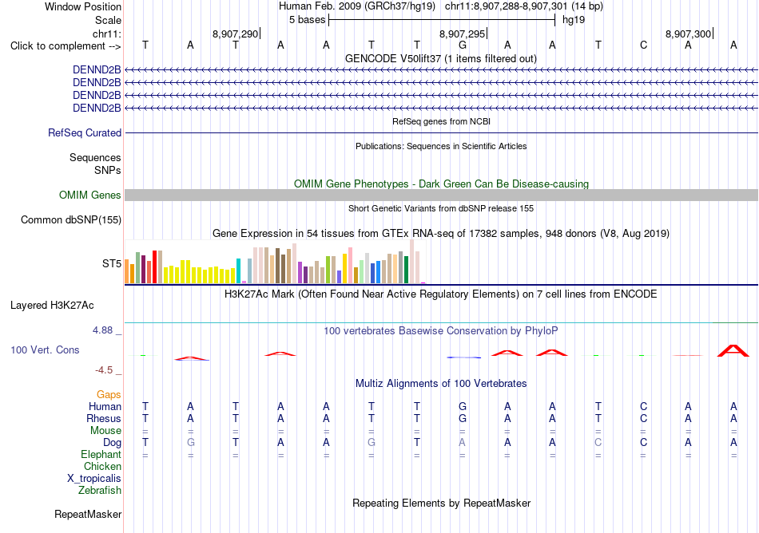Click the cyan bar in ST5 expression chart
Screen dimensions: 759x533
point(238,270)
